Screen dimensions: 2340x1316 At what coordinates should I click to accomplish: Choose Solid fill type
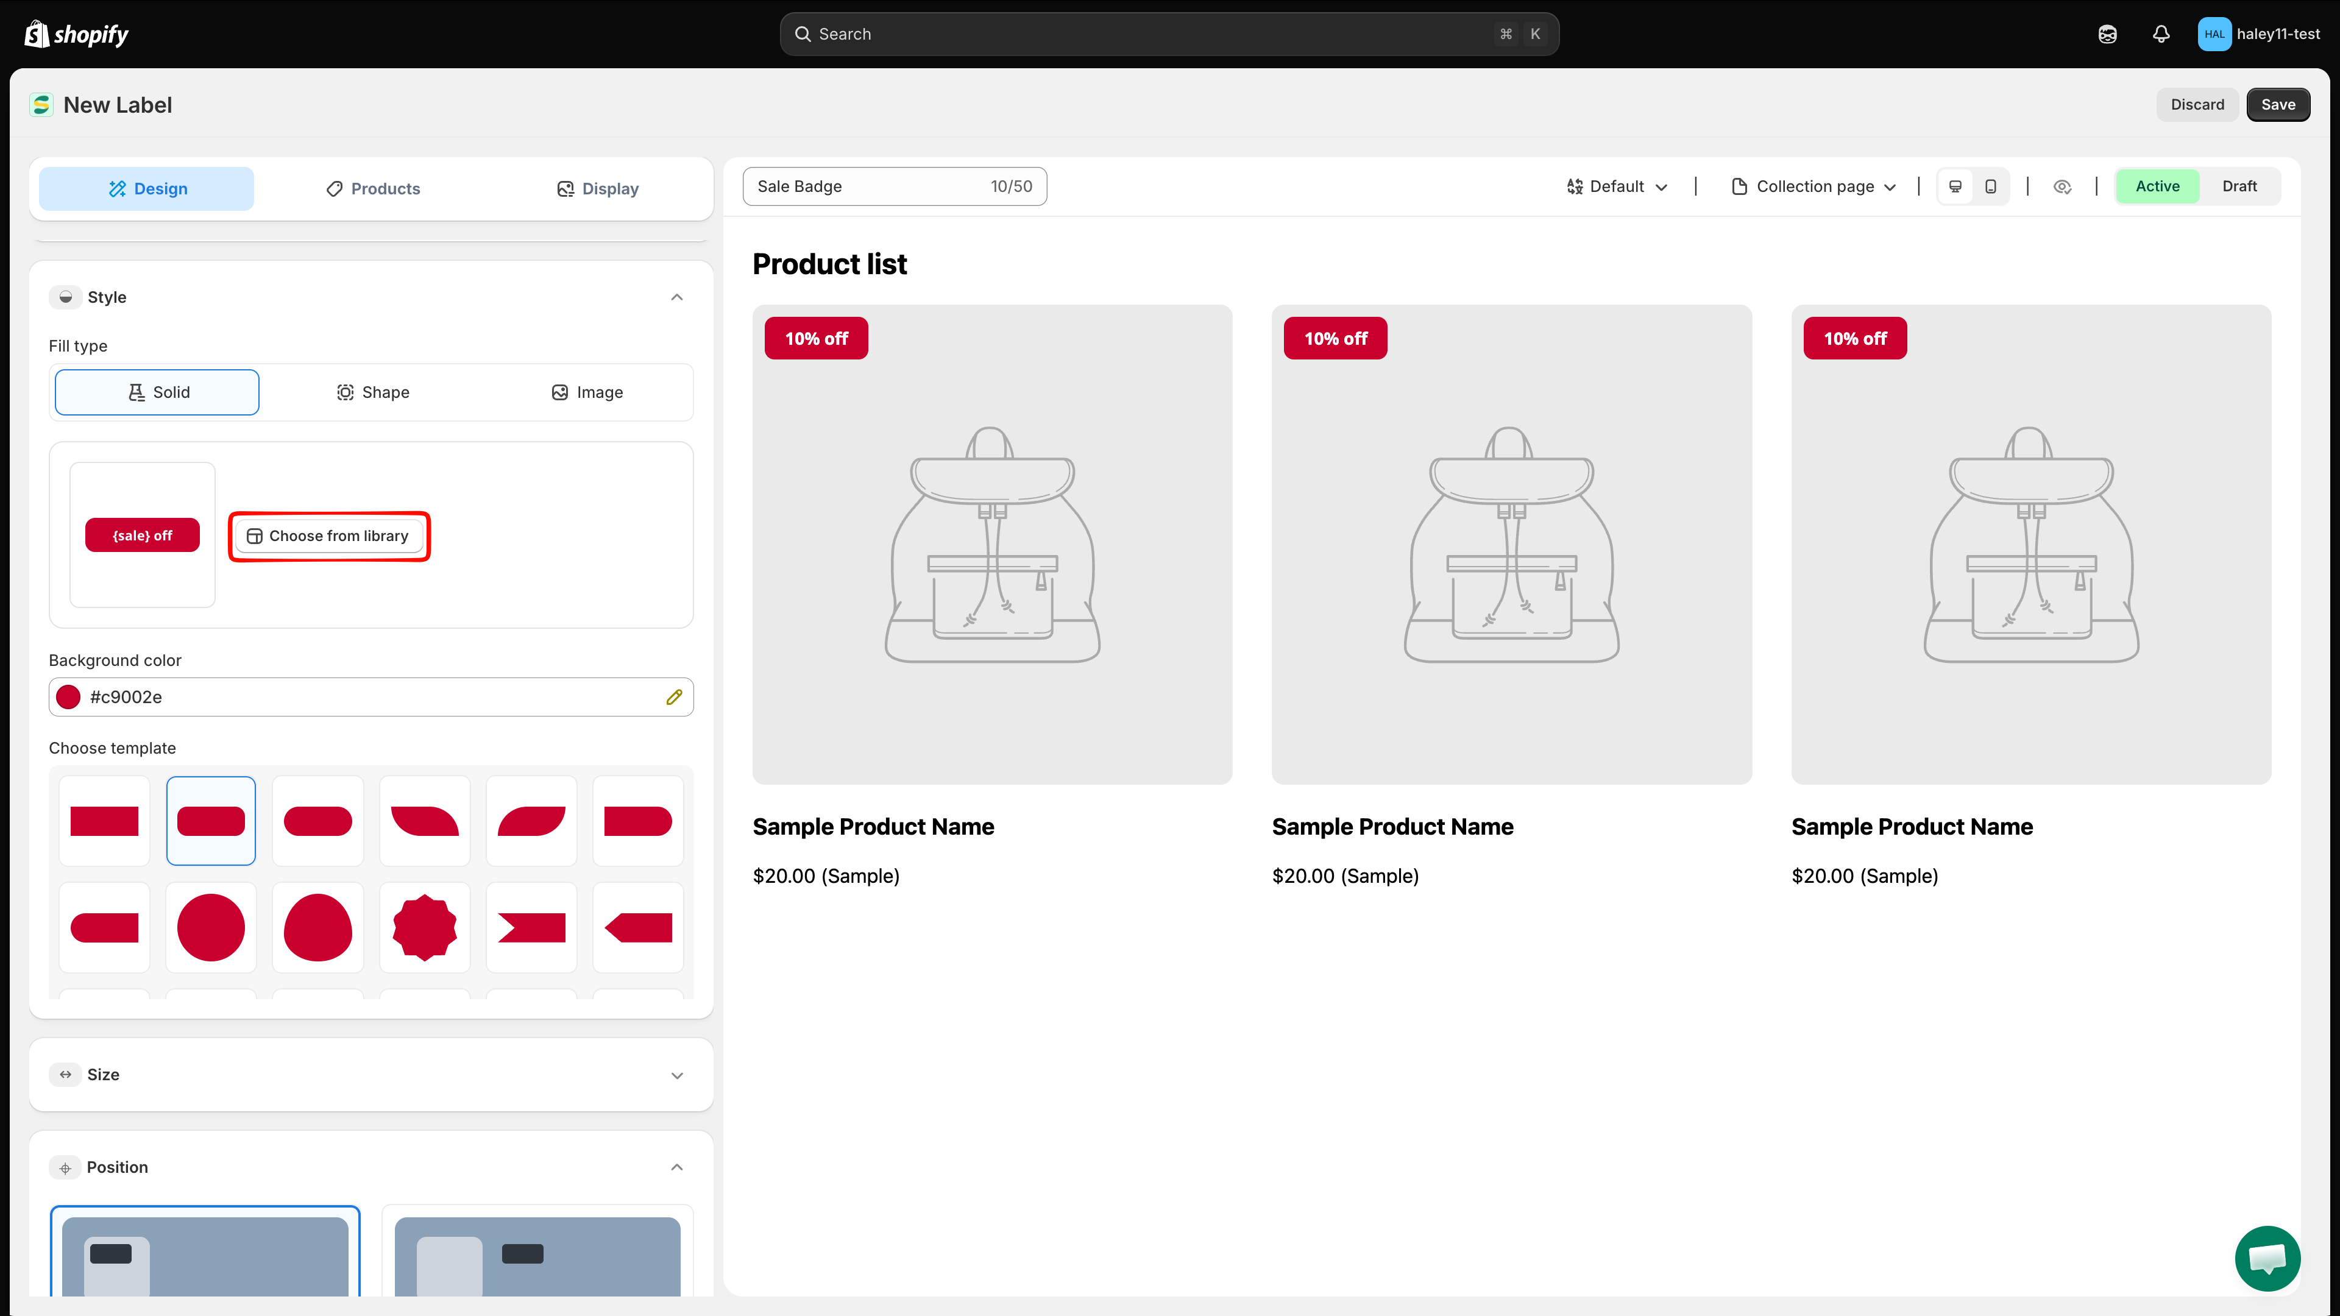(x=157, y=392)
